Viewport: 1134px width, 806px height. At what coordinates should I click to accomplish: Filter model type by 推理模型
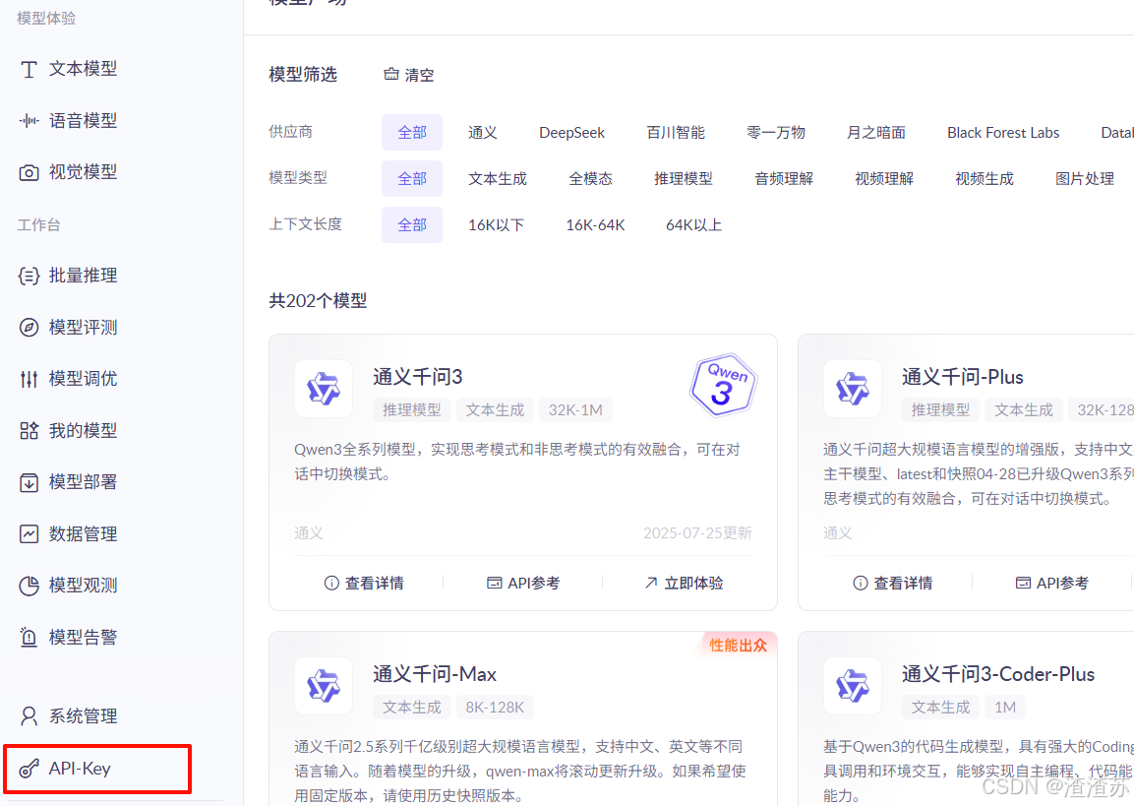[684, 179]
